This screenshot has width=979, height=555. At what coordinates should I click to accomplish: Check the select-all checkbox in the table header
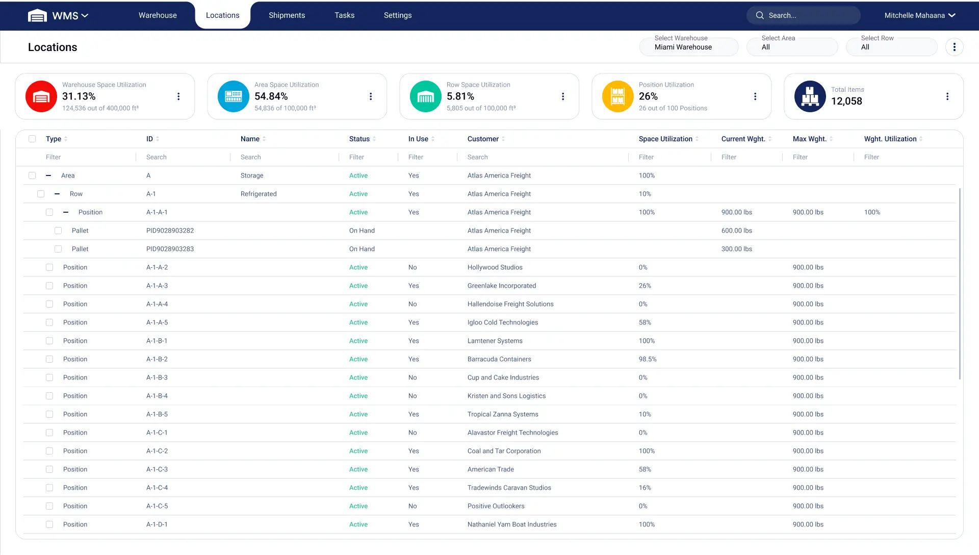(32, 139)
